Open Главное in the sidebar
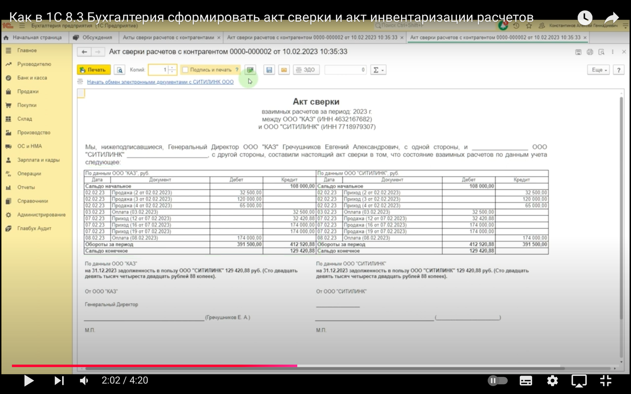The width and height of the screenshot is (631, 394). (27, 50)
